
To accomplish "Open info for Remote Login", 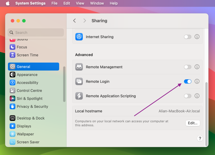I will pyautogui.click(x=197, y=81).
